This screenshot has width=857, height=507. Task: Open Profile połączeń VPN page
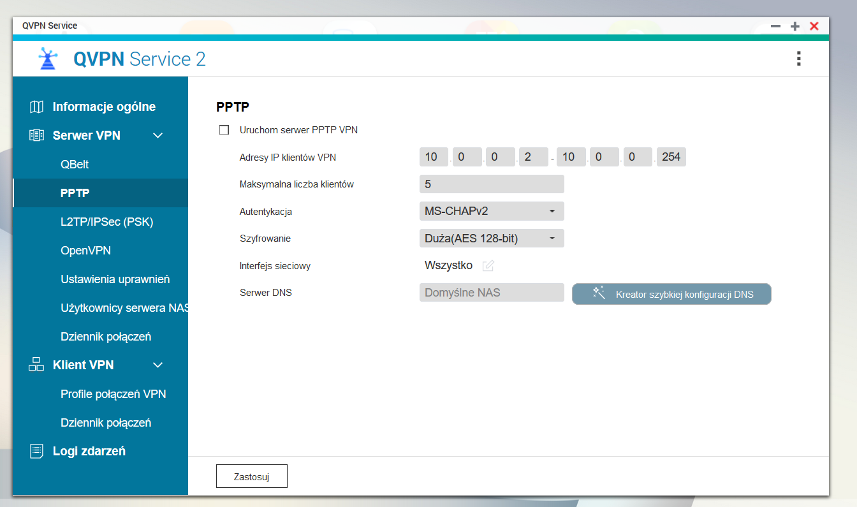[x=100, y=393]
